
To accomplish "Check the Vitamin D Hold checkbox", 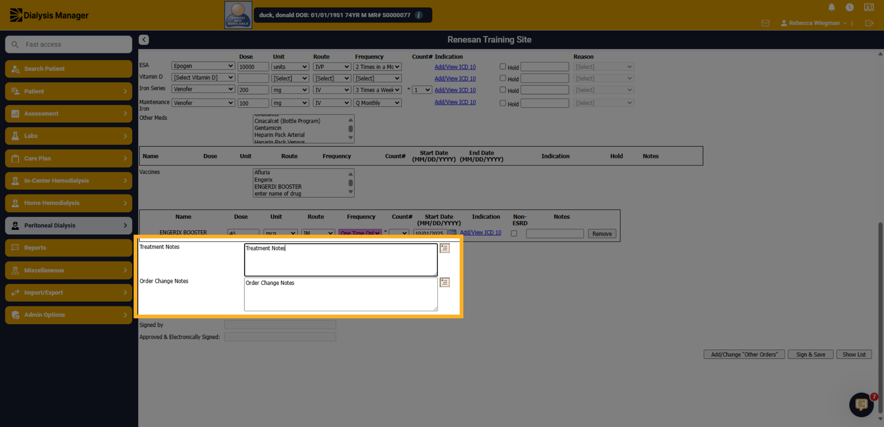I will [503, 78].
